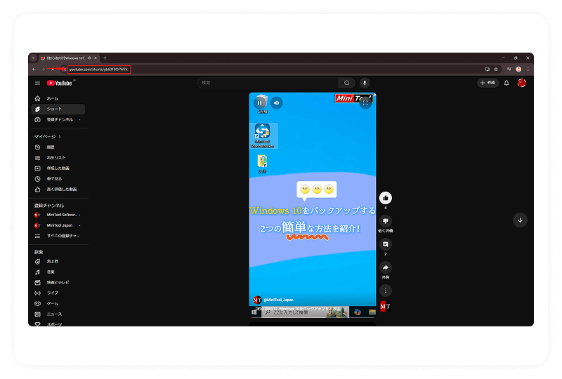Open 再生リスト playlists
The height and width of the screenshot is (379, 562).
click(58, 158)
